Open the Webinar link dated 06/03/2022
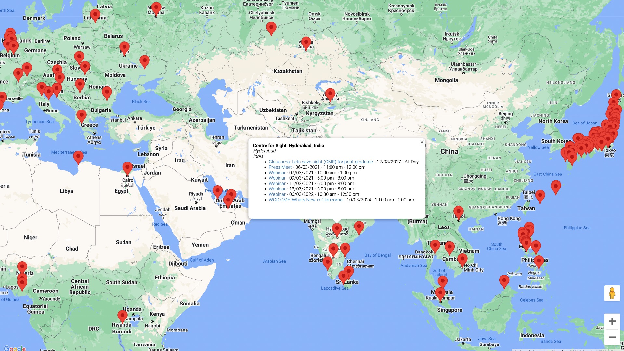 coord(277,194)
